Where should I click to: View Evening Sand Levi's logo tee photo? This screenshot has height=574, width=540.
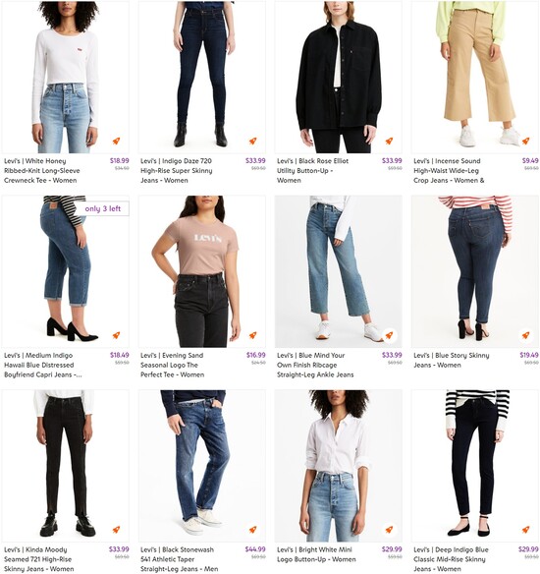pyautogui.click(x=202, y=271)
